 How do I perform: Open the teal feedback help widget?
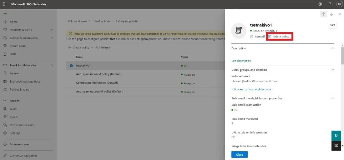click(x=336, y=136)
